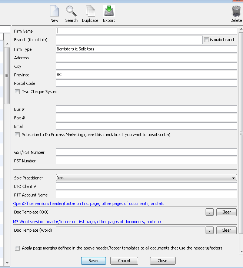
Task: Cancel the firm edits
Action: point(124,261)
